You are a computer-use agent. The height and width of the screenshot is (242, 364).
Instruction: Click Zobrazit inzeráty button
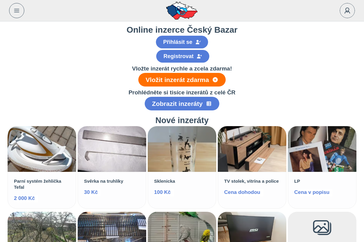click(x=182, y=104)
